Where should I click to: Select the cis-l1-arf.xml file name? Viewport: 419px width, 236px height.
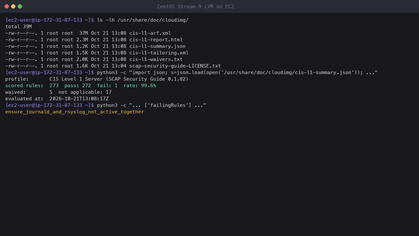(x=150, y=33)
